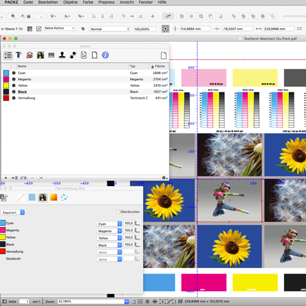Screen dimensions: 306x306
Task: Open the Bearbeiten menu
Action: (48, 2)
